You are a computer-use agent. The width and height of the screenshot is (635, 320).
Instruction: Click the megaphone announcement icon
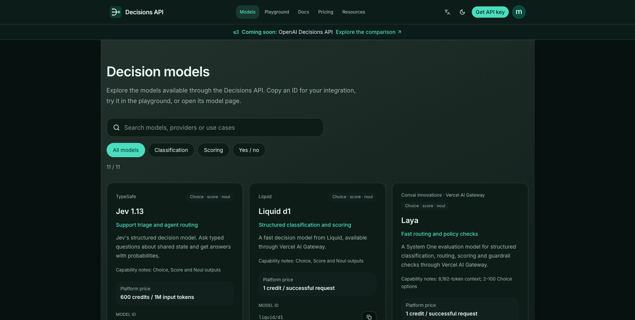[x=236, y=32]
